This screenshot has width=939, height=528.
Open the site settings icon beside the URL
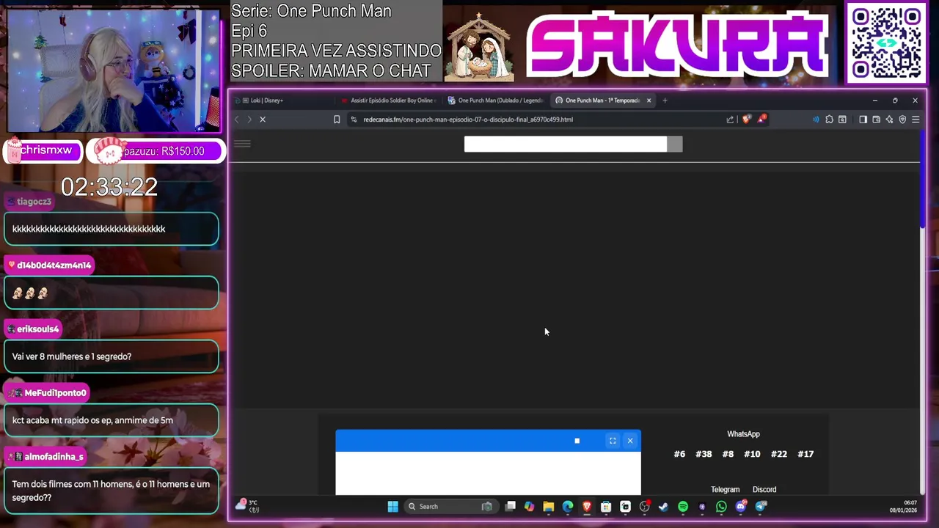354,120
